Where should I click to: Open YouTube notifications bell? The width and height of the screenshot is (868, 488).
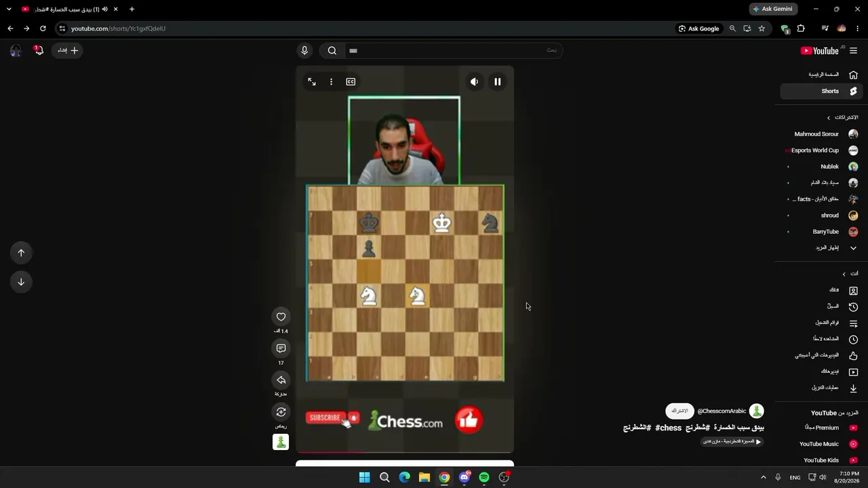click(39, 50)
